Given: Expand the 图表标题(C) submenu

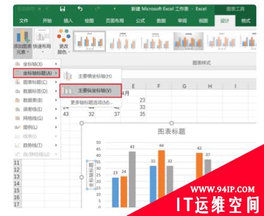Looking at the screenshot, I should coord(37,82).
